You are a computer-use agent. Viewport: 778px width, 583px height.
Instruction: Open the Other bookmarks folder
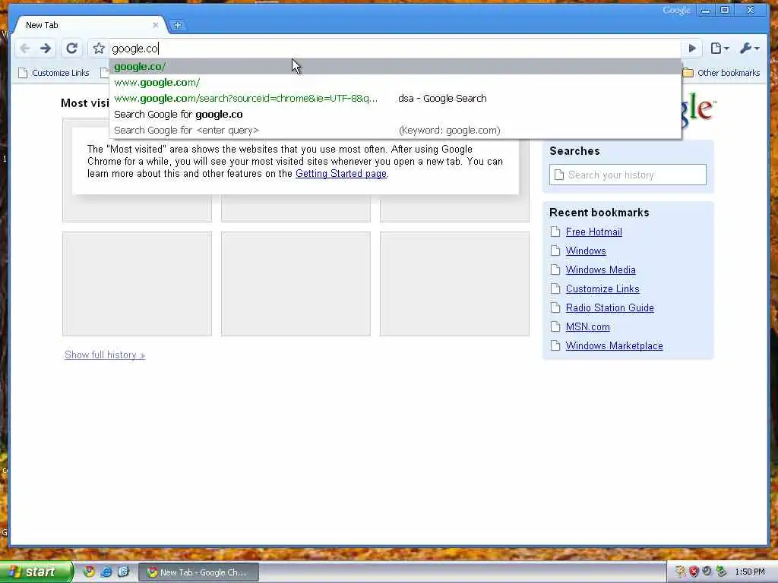(x=722, y=73)
